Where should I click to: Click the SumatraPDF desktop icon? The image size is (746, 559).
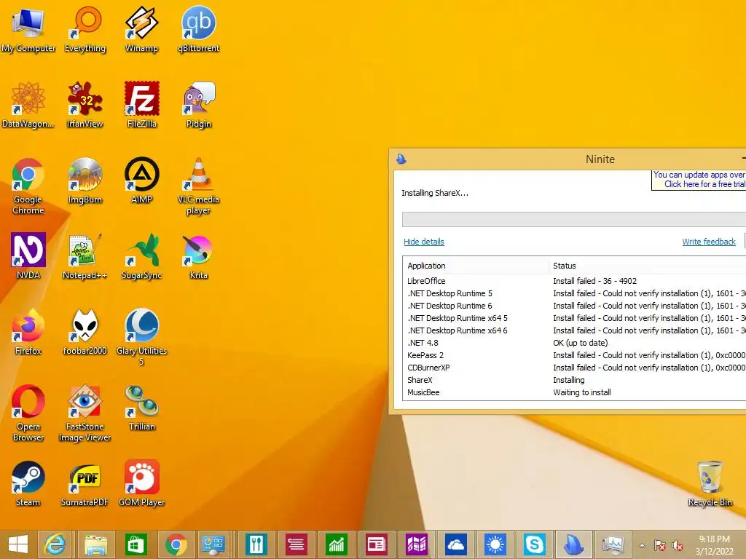[85, 483]
